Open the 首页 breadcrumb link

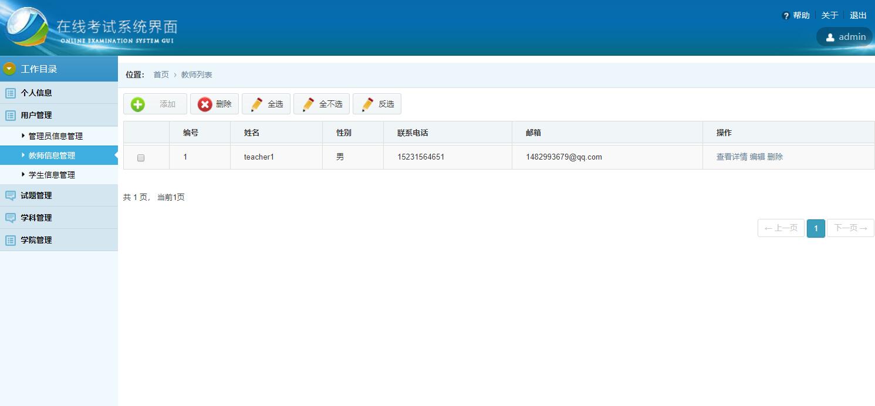(161, 75)
